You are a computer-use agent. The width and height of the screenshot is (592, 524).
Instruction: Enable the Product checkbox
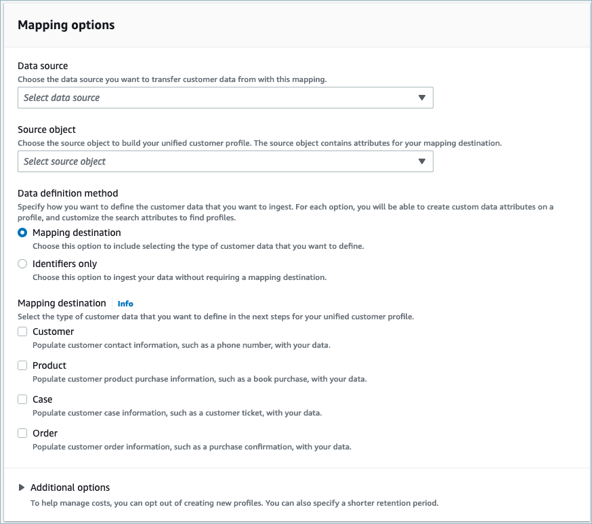(22, 365)
